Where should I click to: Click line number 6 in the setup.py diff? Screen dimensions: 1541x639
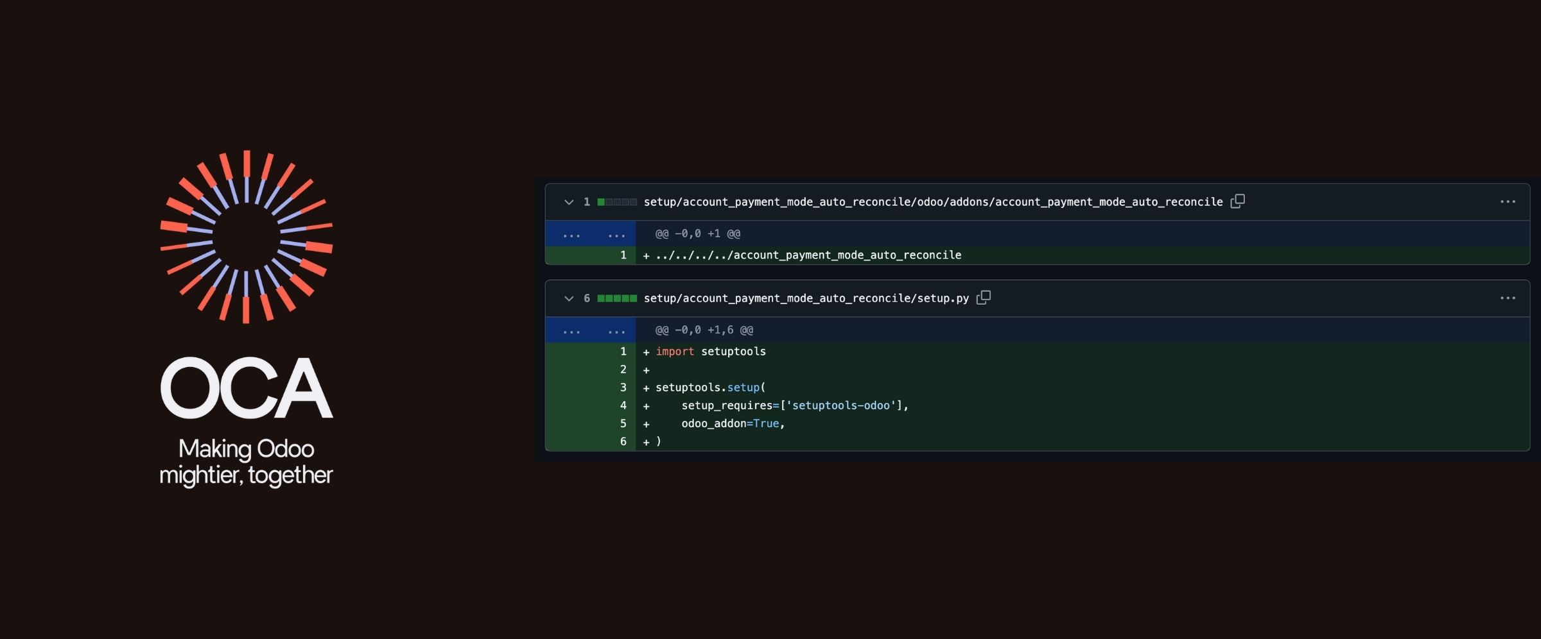click(x=623, y=441)
